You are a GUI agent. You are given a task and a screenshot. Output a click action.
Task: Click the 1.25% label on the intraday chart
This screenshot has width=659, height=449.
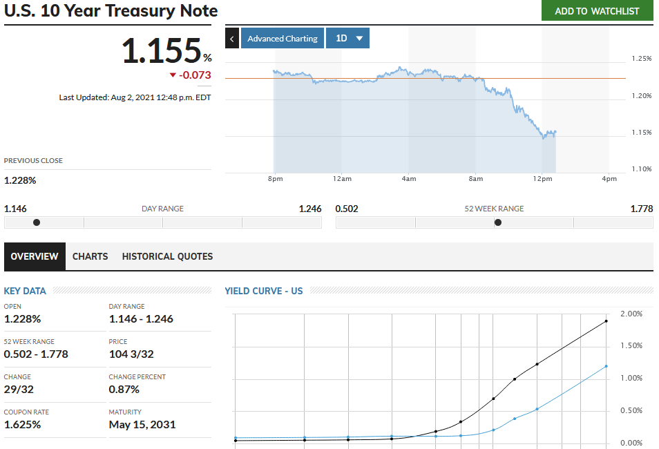[x=642, y=59]
